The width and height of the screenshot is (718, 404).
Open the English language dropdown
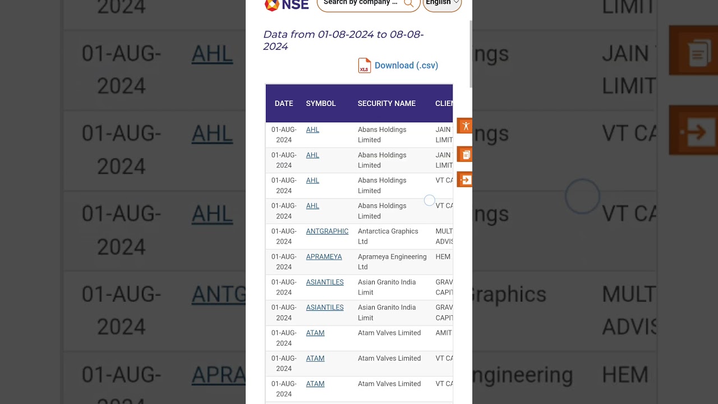click(x=442, y=3)
